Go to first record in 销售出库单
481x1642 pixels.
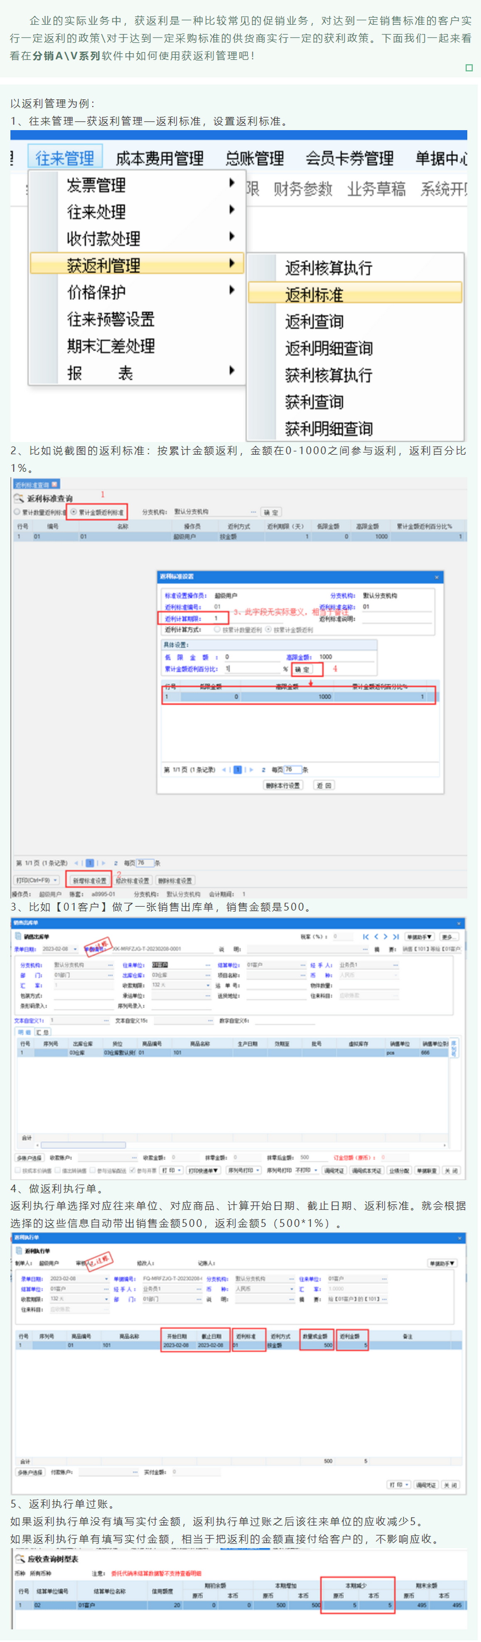(365, 936)
